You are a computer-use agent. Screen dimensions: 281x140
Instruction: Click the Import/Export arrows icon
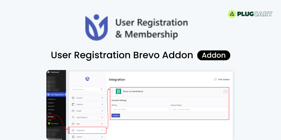pyautogui.click(x=73, y=117)
